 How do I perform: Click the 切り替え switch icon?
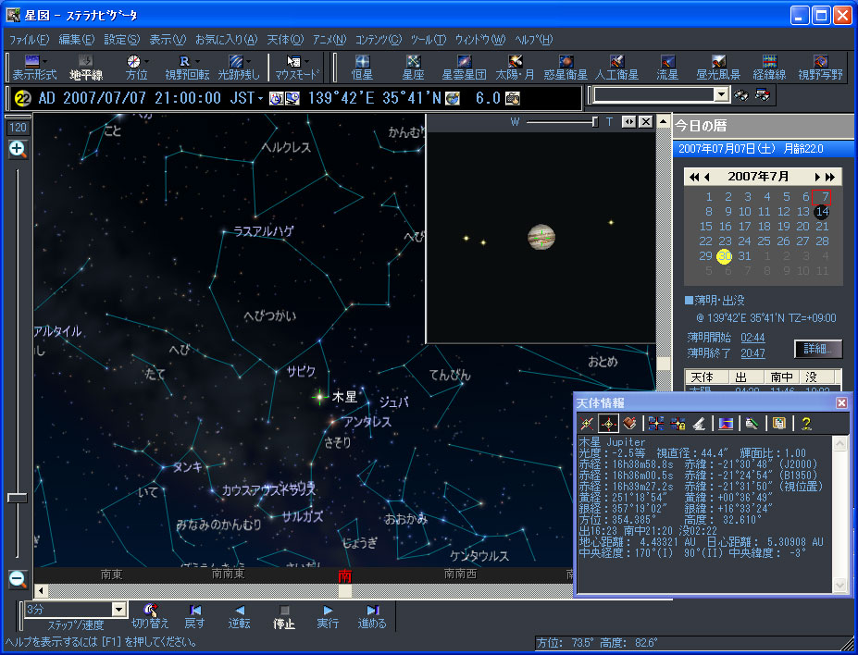pyautogui.click(x=151, y=611)
